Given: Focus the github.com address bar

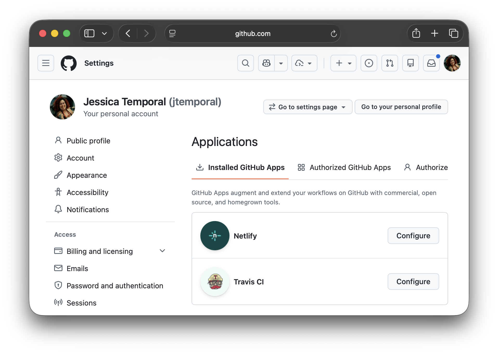Looking at the screenshot, I should tap(253, 33).
